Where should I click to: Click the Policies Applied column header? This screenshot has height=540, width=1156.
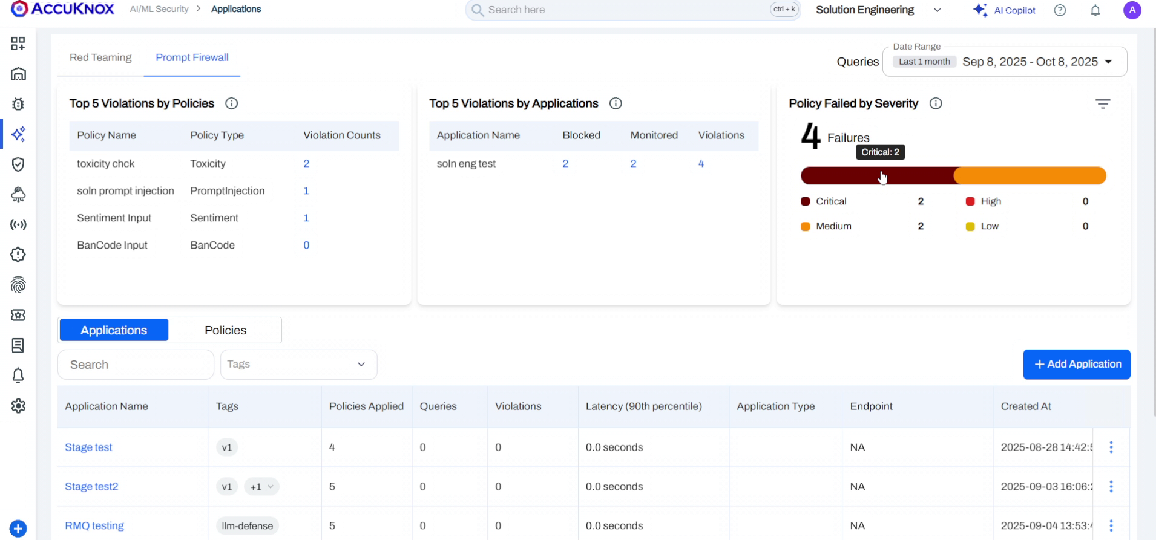click(366, 406)
